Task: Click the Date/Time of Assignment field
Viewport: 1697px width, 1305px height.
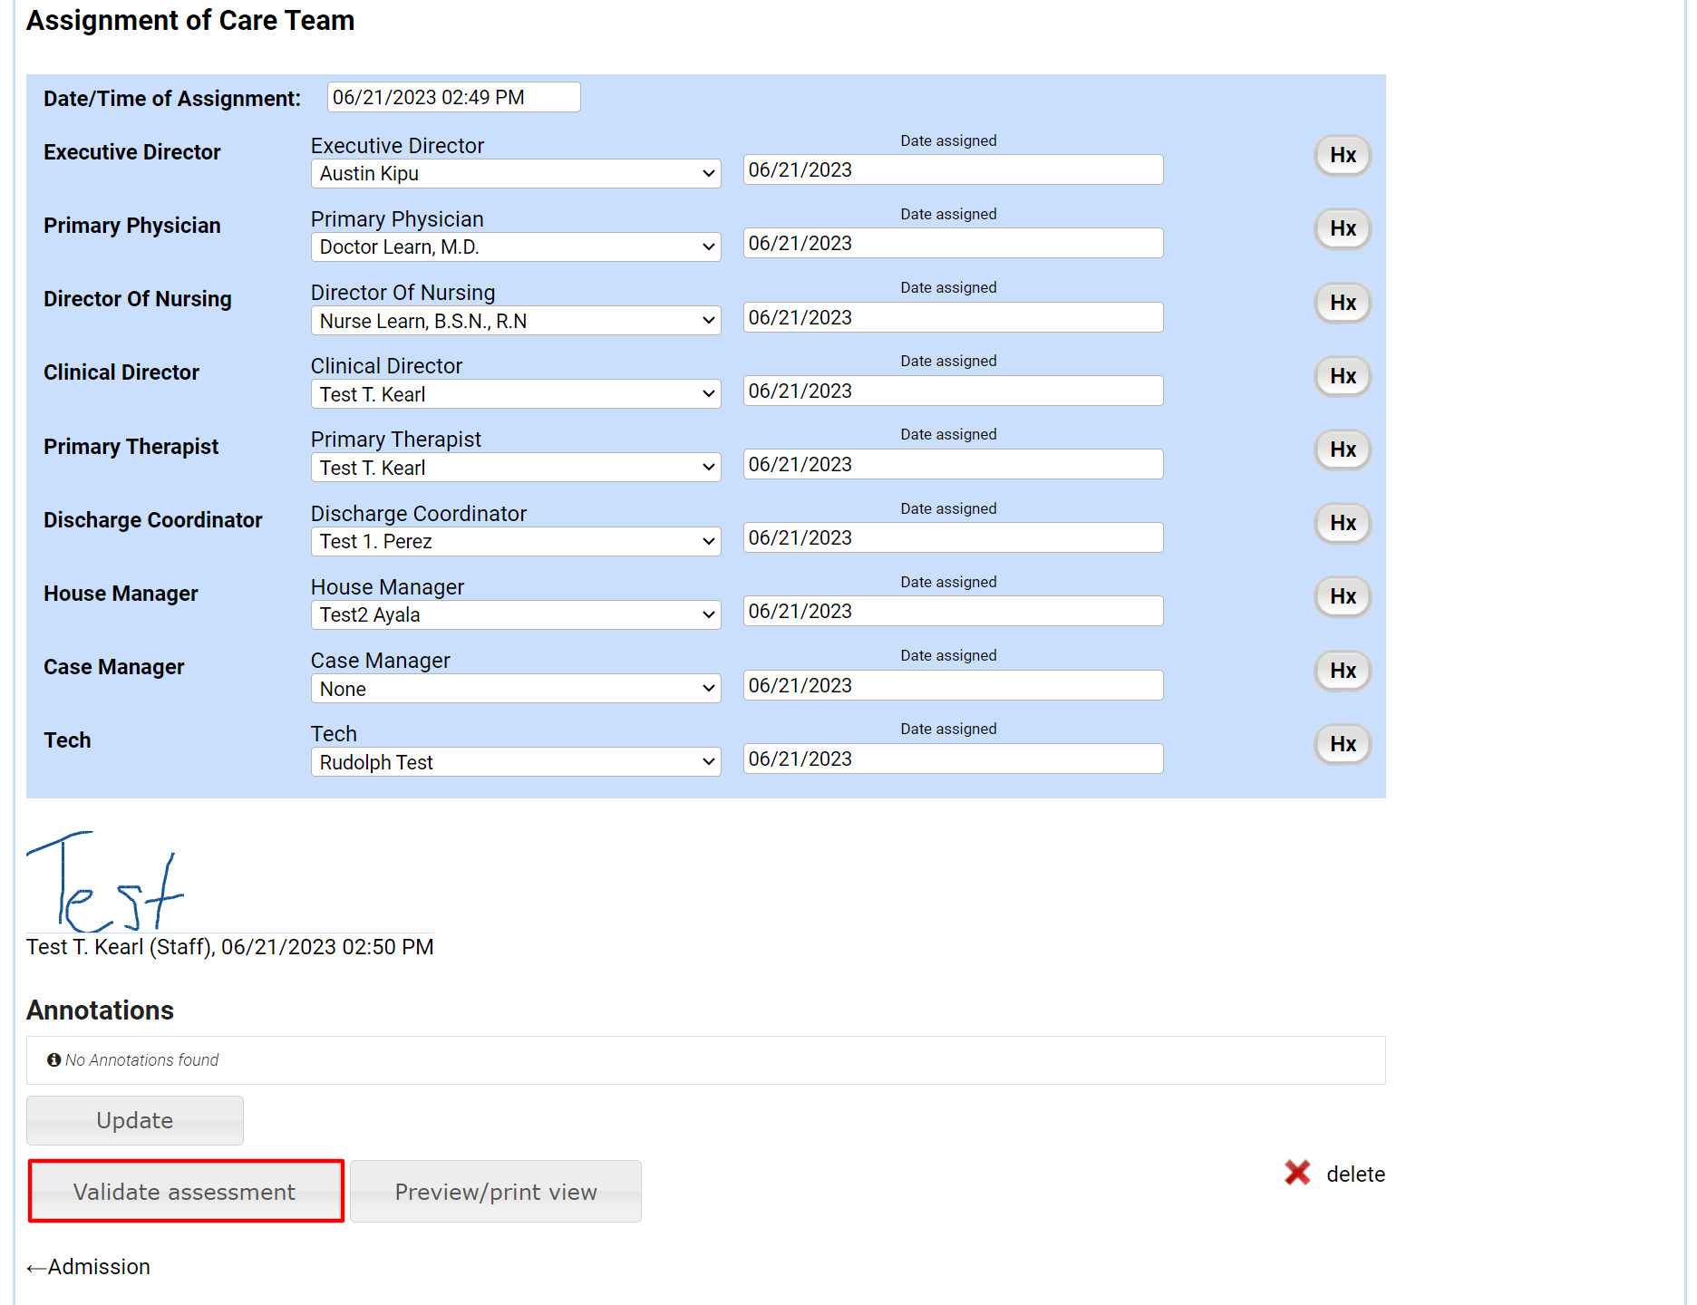Action: (453, 98)
